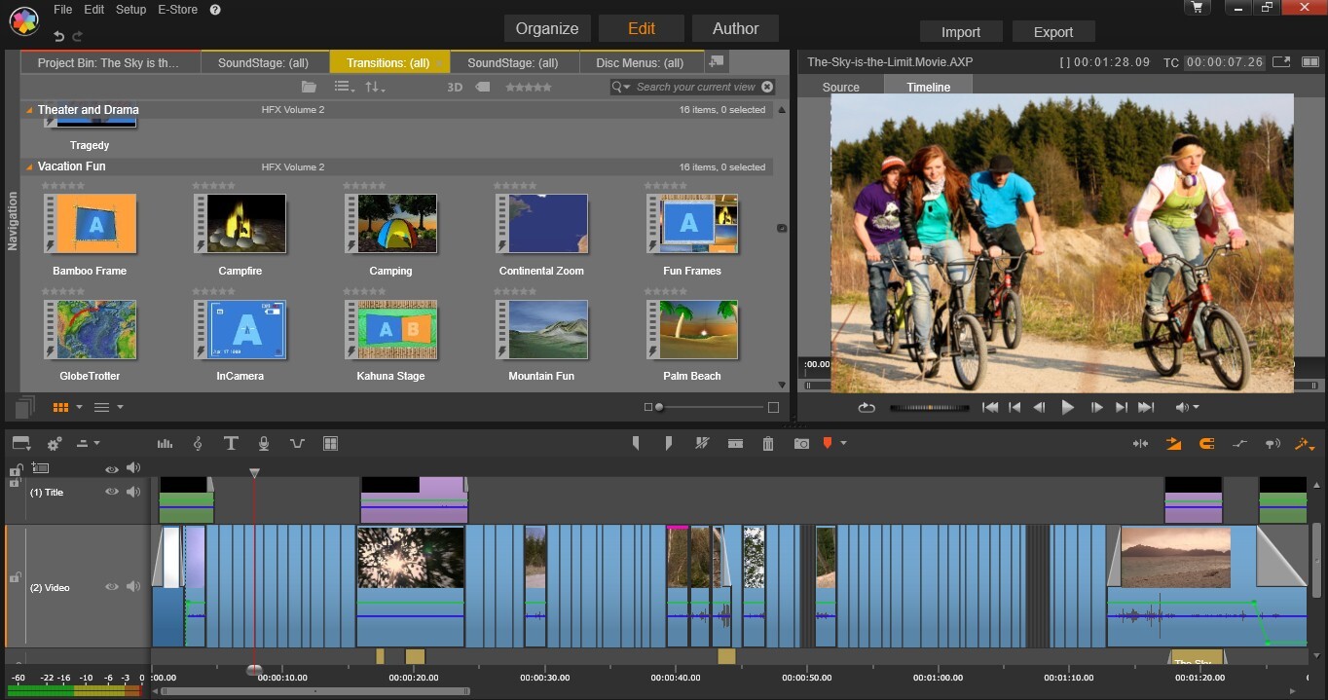Open the File menu
Screen dimensions: 1328x700
pos(63,10)
